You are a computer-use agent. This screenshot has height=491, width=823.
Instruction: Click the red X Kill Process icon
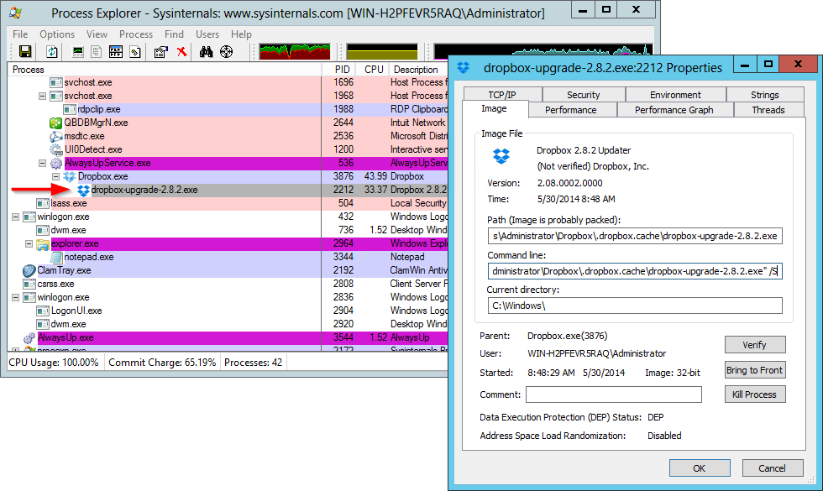[181, 51]
